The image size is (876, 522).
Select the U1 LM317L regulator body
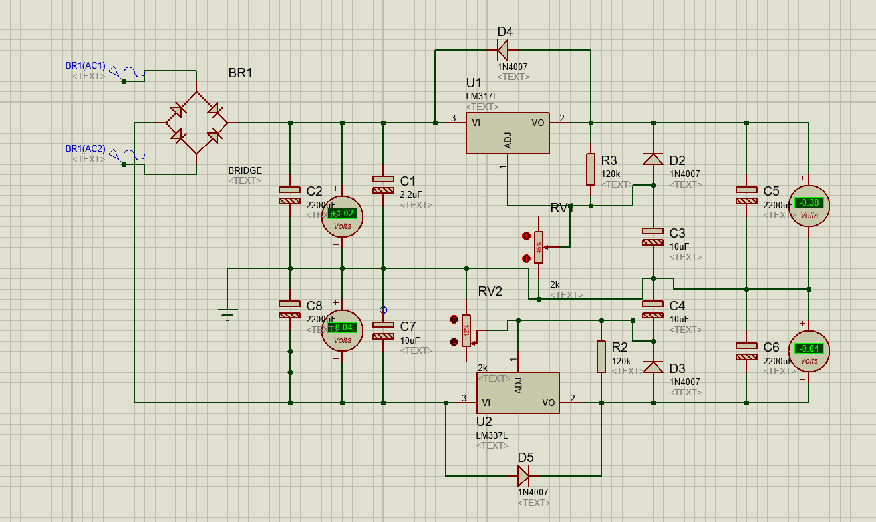(x=508, y=132)
